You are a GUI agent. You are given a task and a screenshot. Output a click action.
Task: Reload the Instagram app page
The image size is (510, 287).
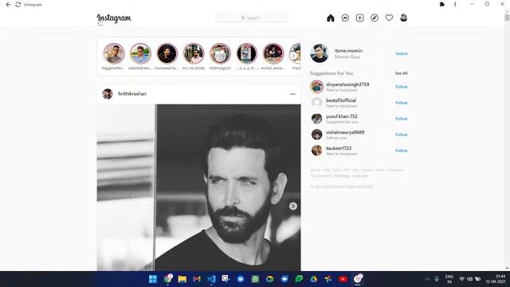(x=18, y=5)
